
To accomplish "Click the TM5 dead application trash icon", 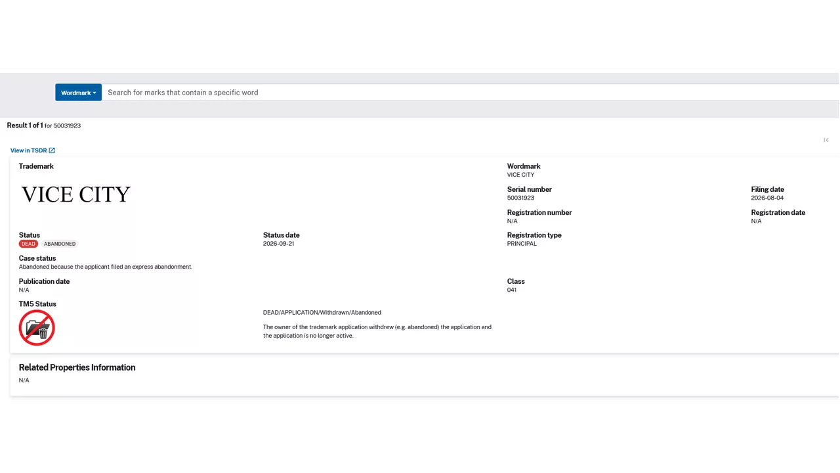I will pos(37,328).
